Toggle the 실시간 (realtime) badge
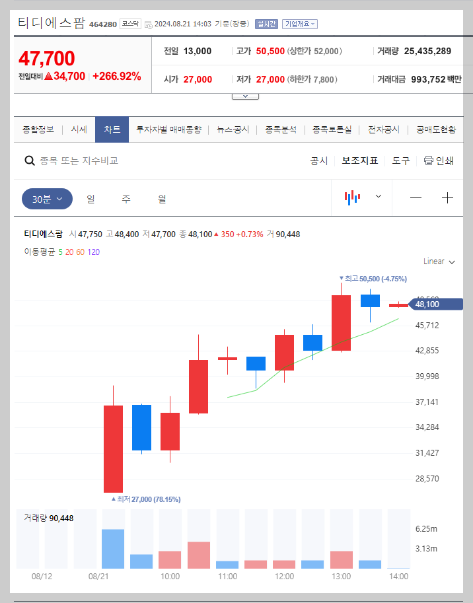The height and width of the screenshot is (603, 473). point(266,24)
